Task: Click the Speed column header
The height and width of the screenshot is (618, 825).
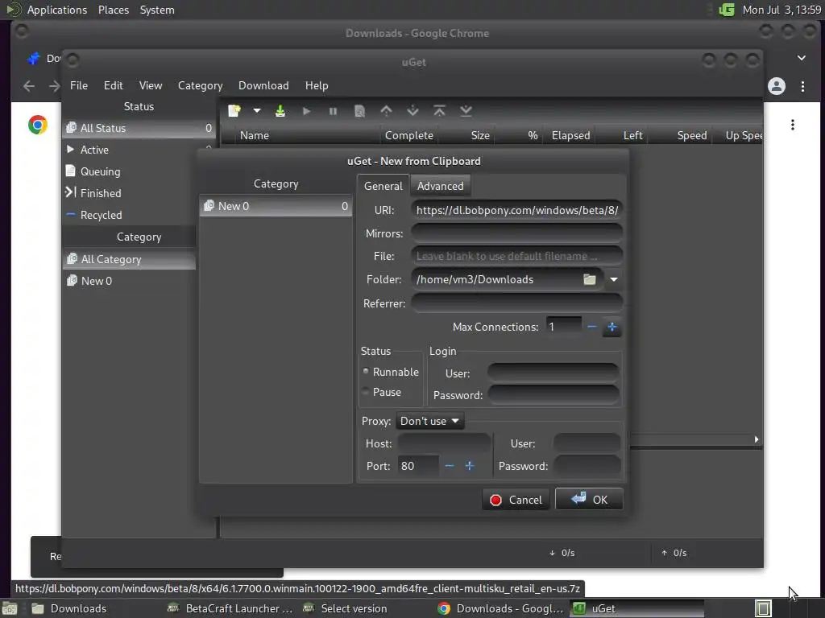Action: point(680,135)
